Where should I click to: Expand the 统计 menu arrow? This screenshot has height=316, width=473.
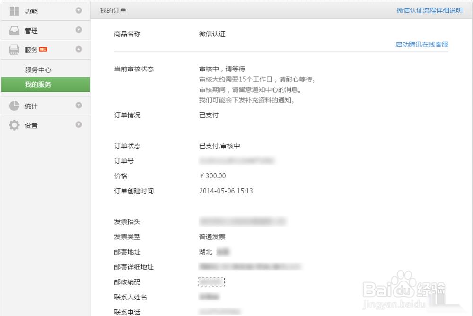(x=79, y=105)
